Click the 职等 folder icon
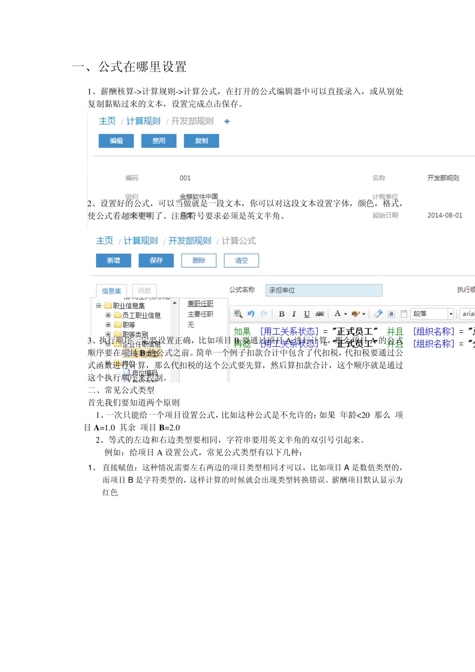475x672 pixels. click(117, 325)
